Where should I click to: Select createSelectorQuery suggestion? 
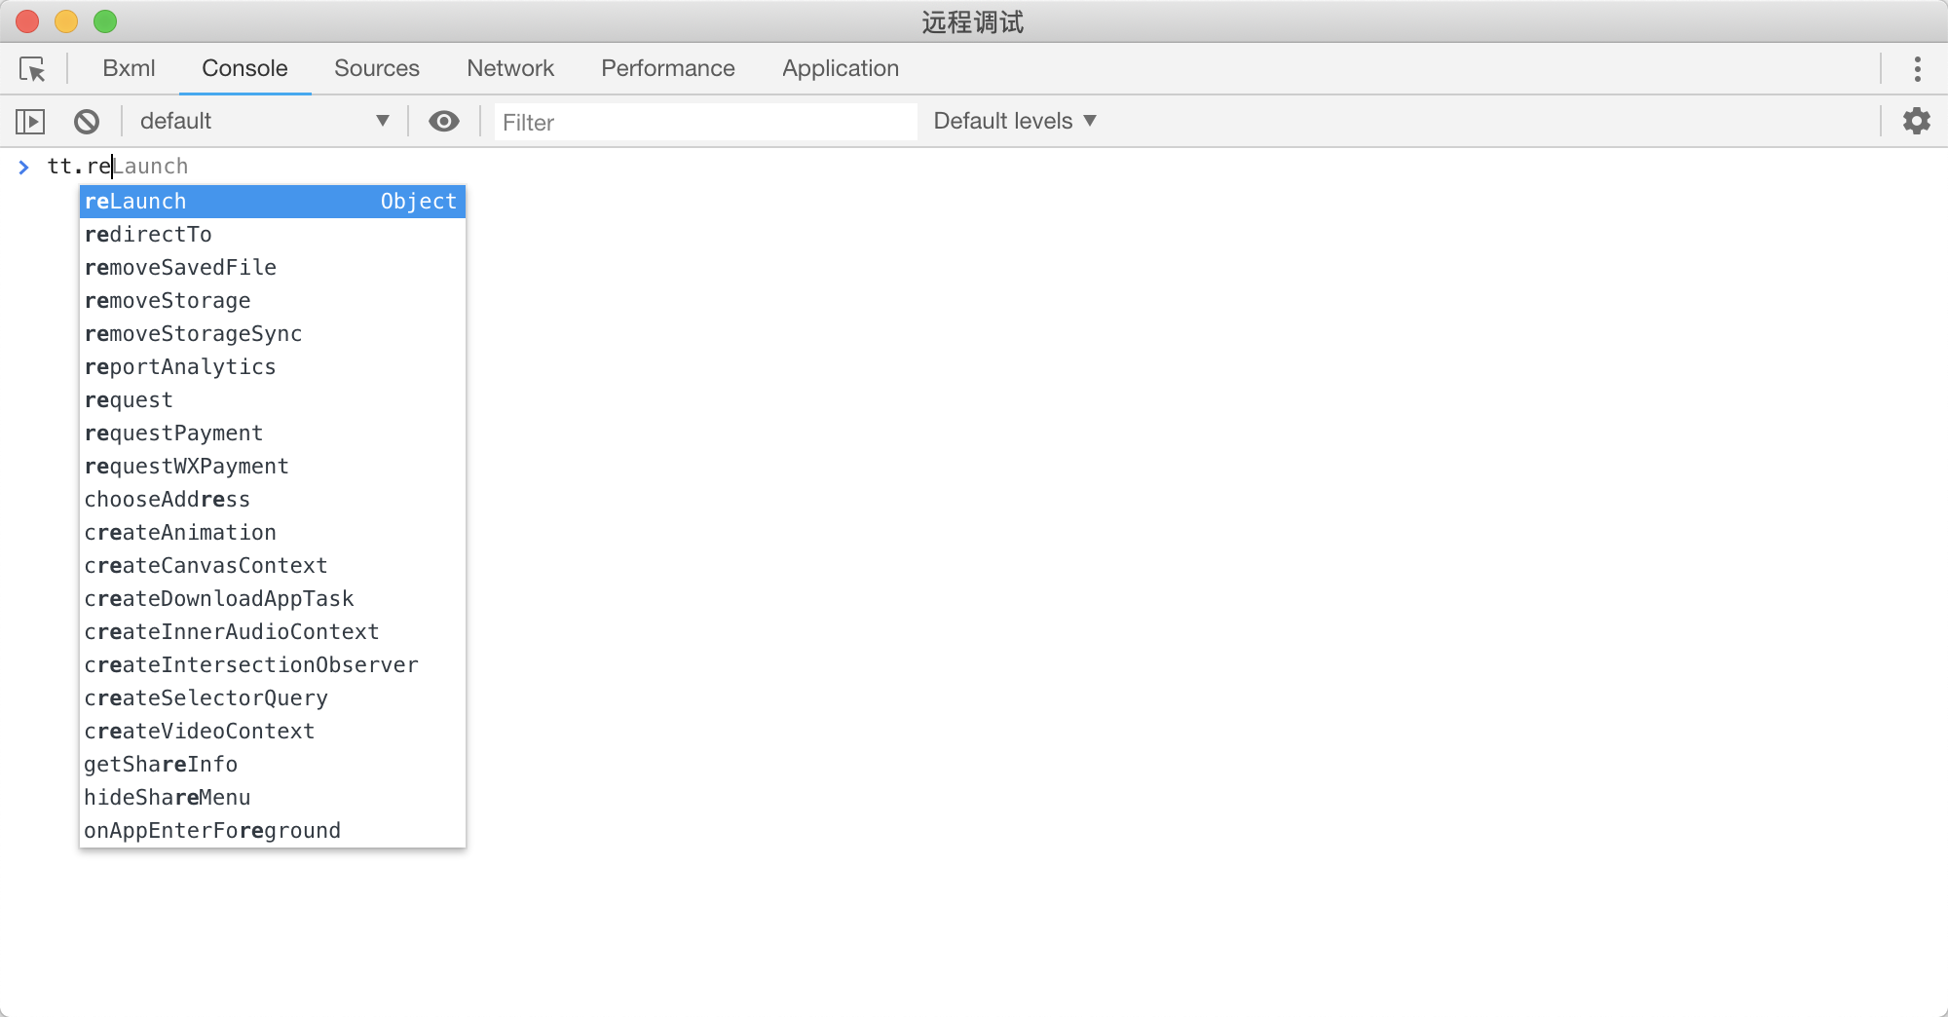(x=206, y=698)
